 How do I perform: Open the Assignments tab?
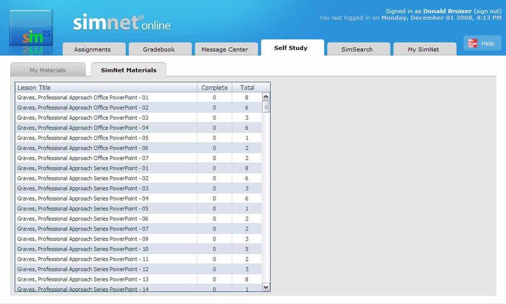tap(94, 49)
